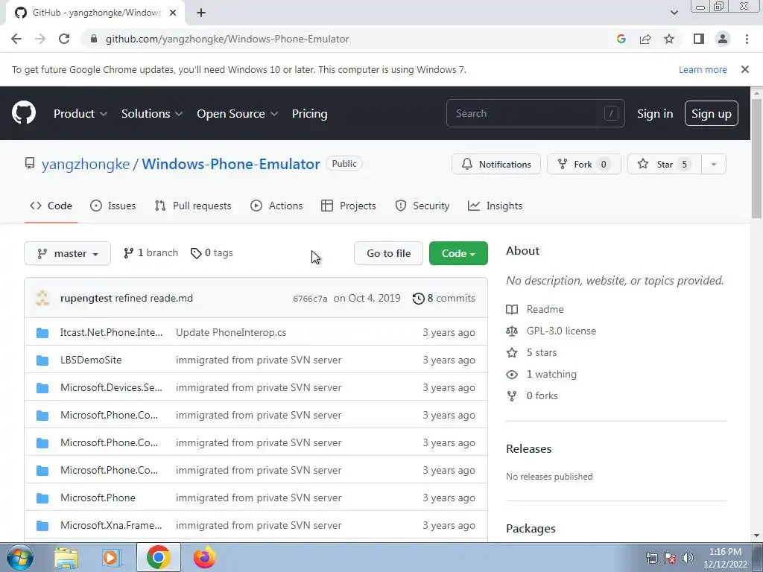The height and width of the screenshot is (572, 763).
Task: Star the repository with Star button
Action: click(x=665, y=165)
